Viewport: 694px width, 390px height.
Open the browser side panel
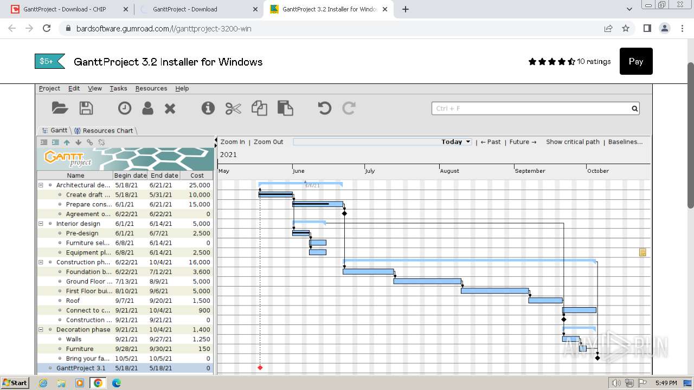(x=647, y=29)
